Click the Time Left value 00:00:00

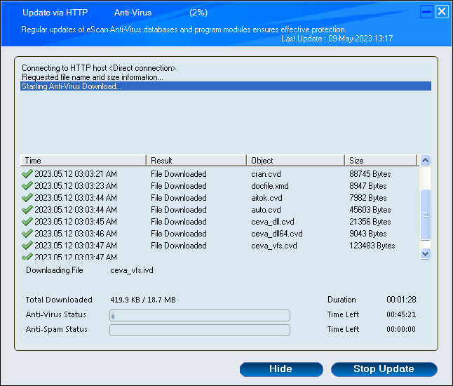pos(401,329)
